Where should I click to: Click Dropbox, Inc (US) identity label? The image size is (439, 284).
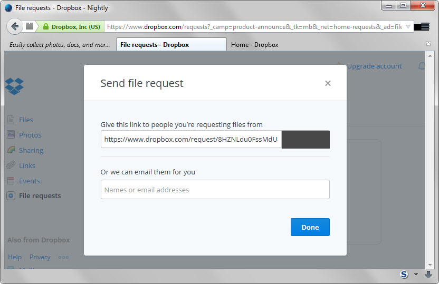76,27
